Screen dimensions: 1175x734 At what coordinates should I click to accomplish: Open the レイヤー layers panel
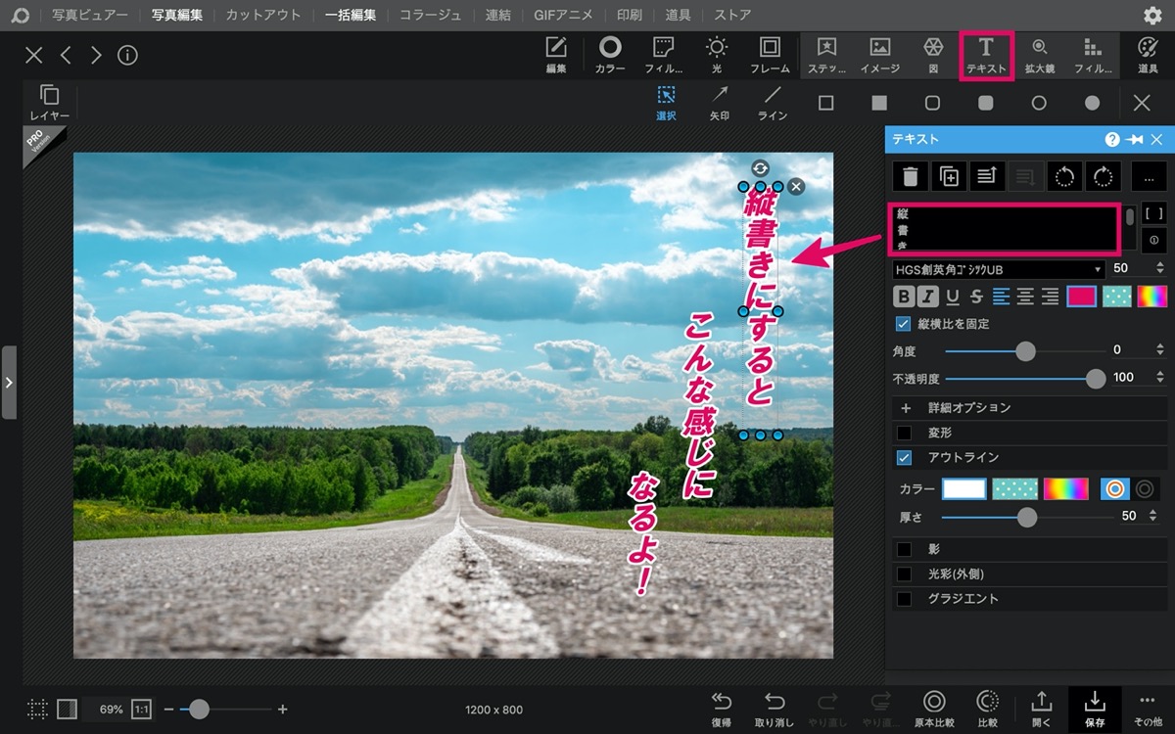click(x=49, y=103)
